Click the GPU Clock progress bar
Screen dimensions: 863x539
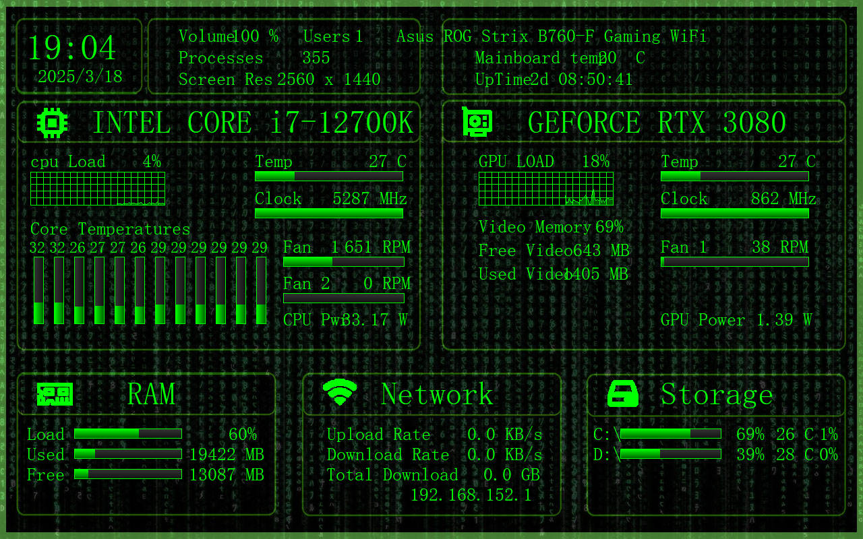click(734, 213)
